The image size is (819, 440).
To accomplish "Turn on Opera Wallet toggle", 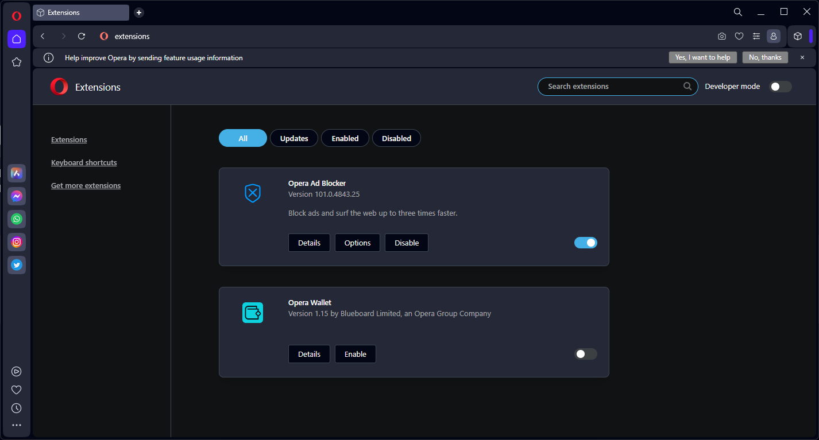I will 586,354.
